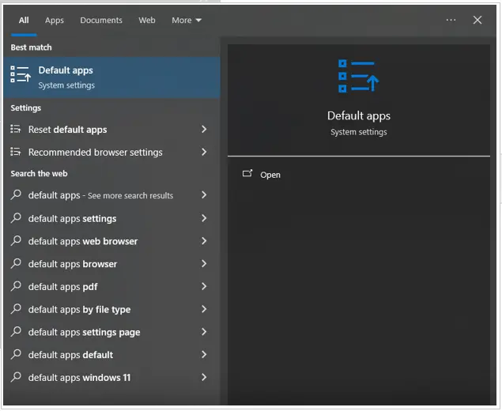502x411 pixels.
Task: Click search icon beside 'default apps settings page'
Action: [16, 331]
